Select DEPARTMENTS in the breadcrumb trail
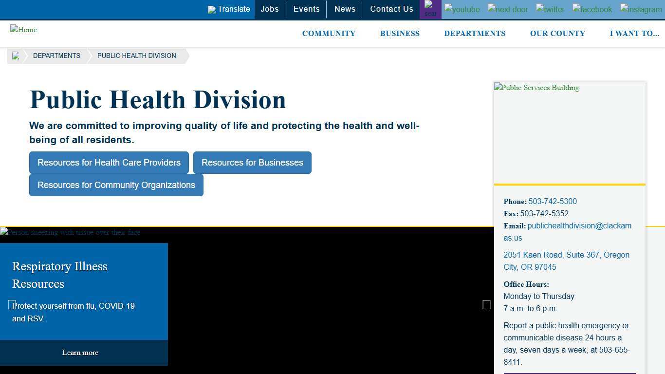Image resolution: width=665 pixels, height=374 pixels. click(x=56, y=56)
